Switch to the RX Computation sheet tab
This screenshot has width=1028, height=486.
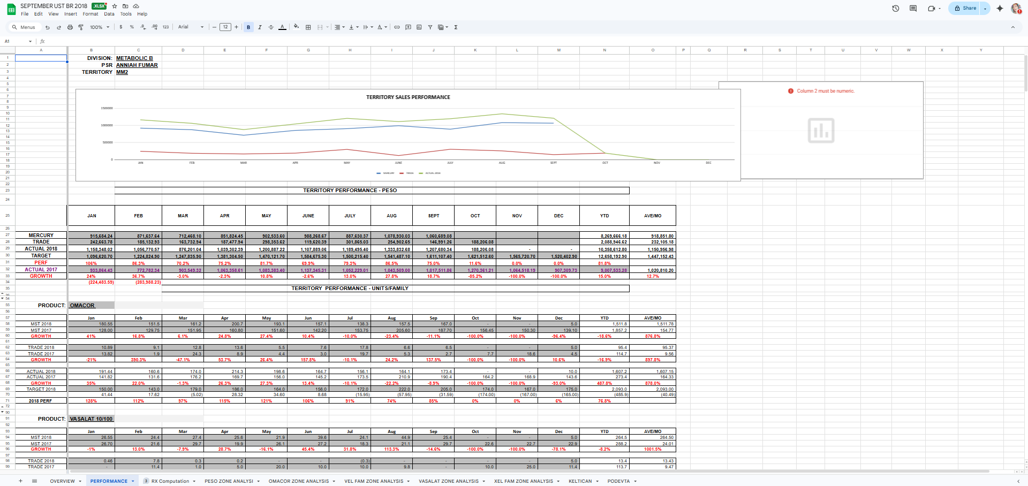coord(170,481)
